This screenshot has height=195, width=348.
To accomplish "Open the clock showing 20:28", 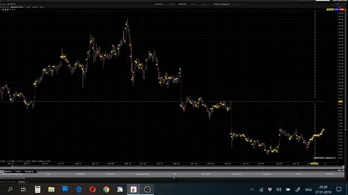I will click(x=323, y=190).
